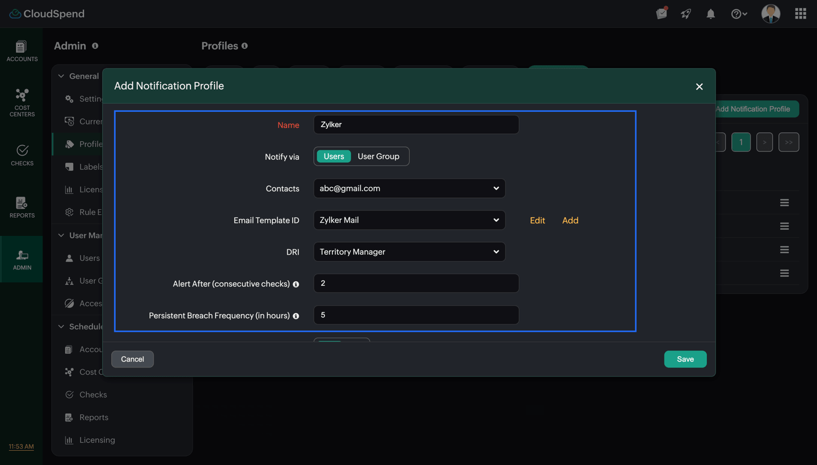Screen dimensions: 817x465
Task: Click the Reports icon in admin menu
Action: (69, 417)
